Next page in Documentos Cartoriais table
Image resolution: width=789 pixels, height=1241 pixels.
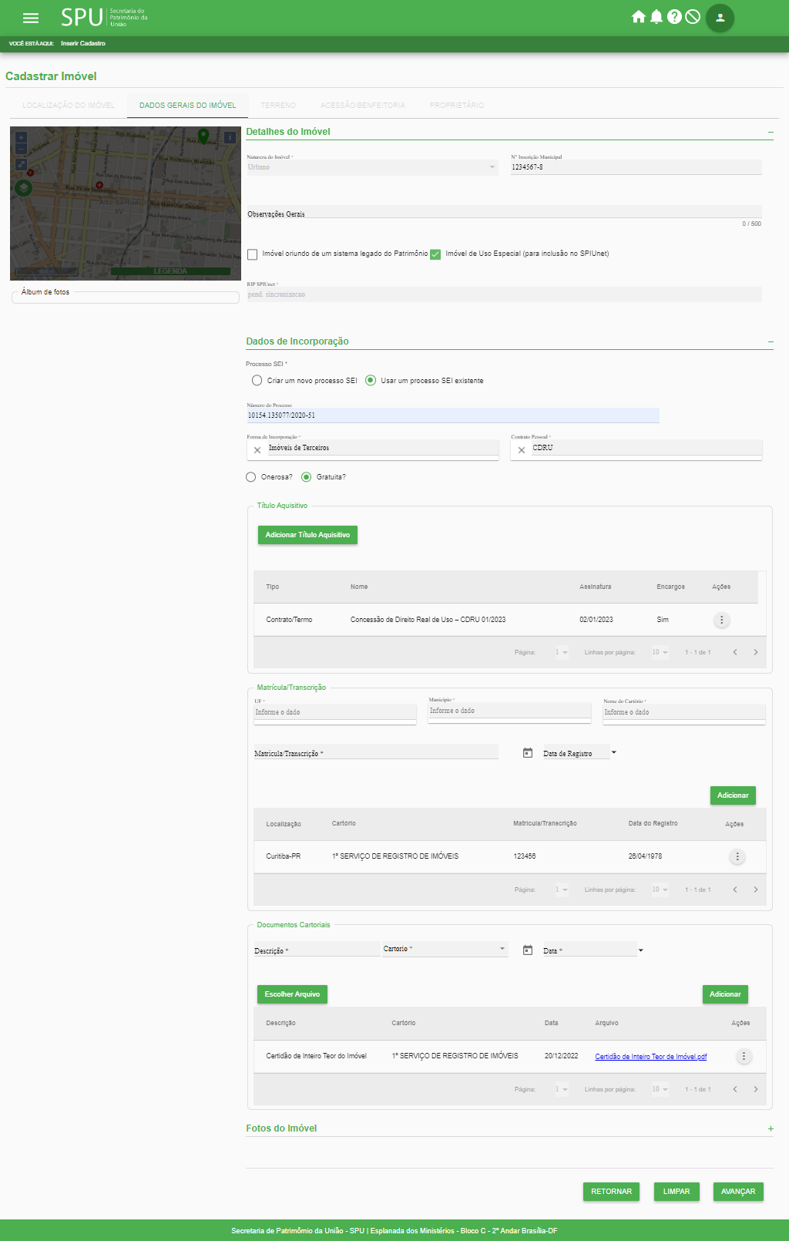(x=755, y=1089)
